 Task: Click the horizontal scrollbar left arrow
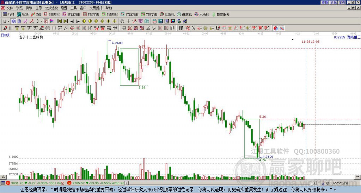(x=127, y=183)
